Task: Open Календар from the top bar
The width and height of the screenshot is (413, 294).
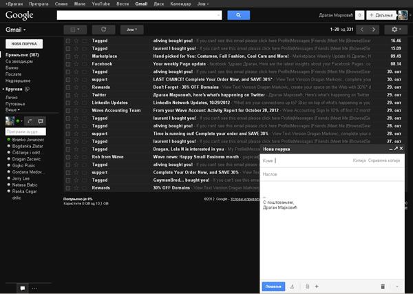Action: [180, 4]
